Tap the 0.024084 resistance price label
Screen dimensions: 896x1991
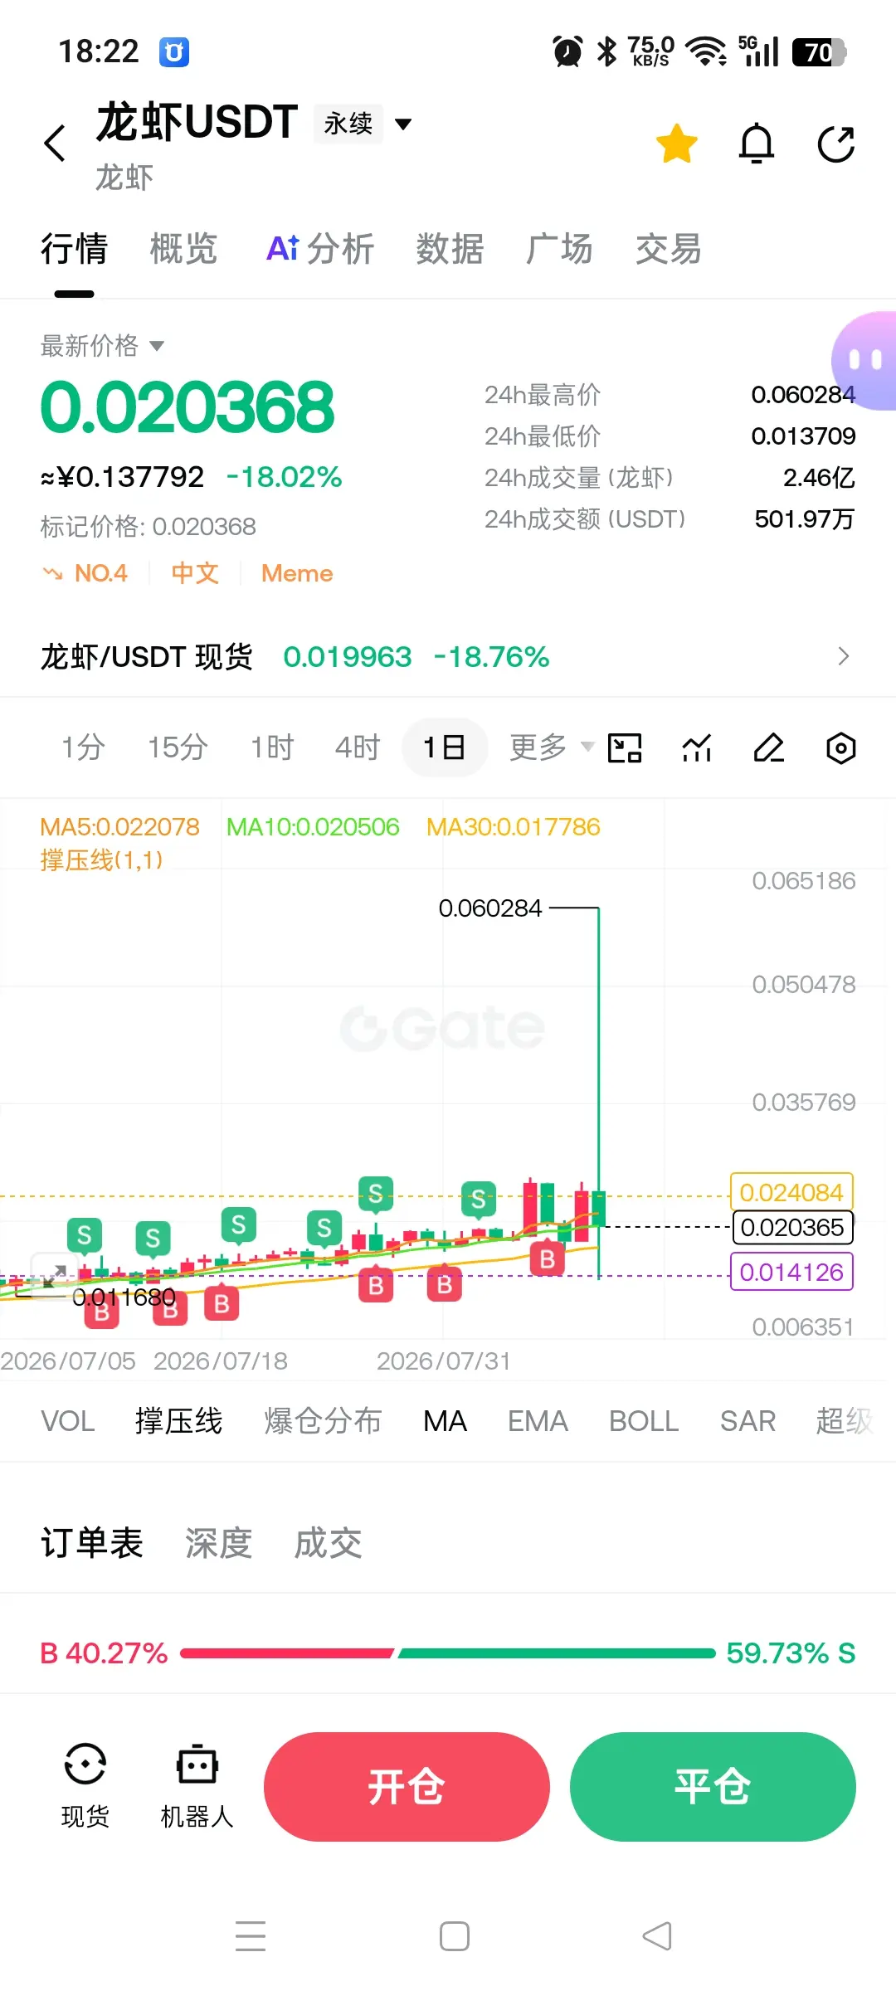point(791,1192)
